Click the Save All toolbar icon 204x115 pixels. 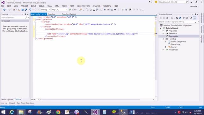(x=26, y=10)
